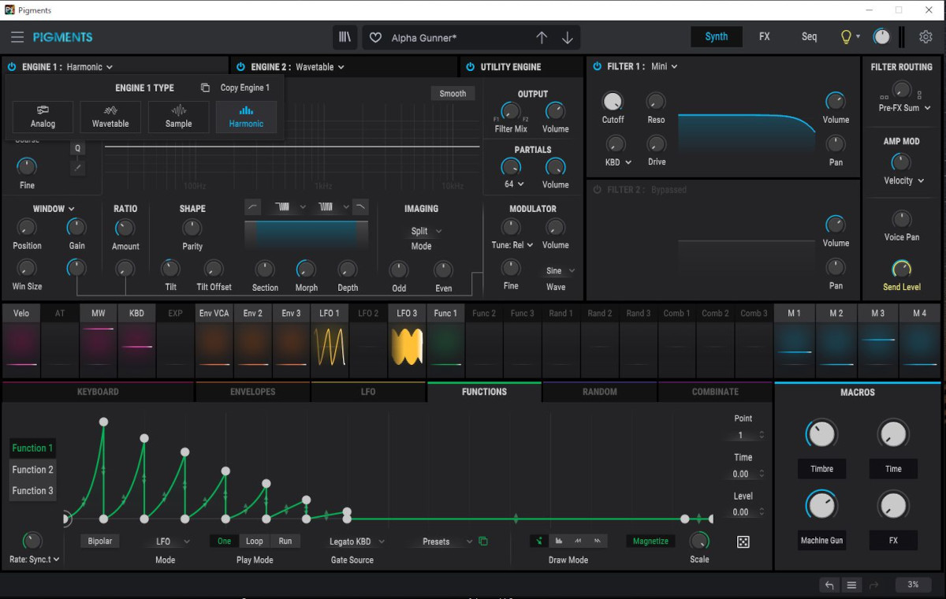Select the Harmonic engine type
Screen dimensions: 946x599
point(246,117)
